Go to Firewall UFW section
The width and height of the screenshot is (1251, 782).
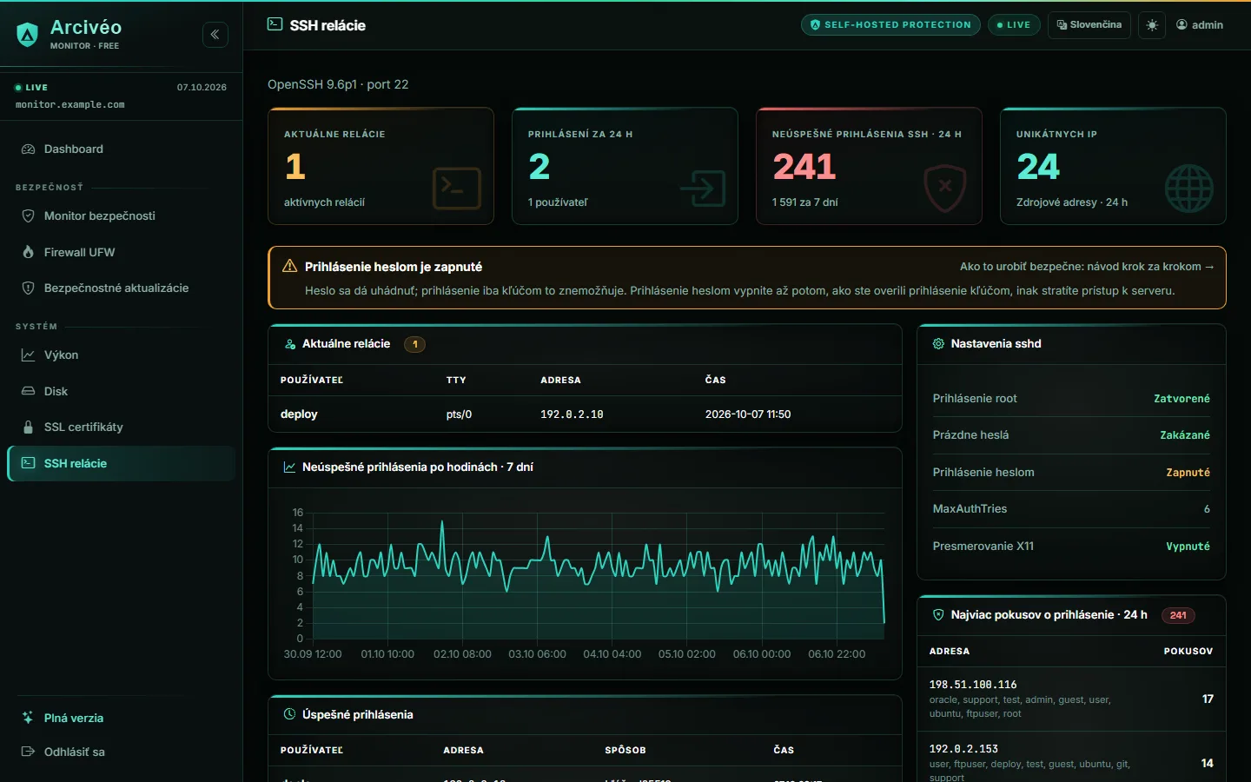coord(121,252)
